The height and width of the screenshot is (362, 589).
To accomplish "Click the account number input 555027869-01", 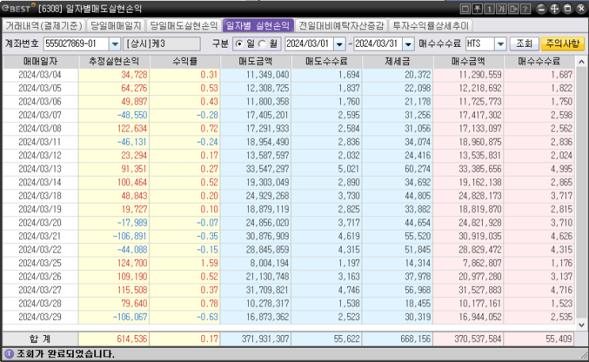I will pos(77,44).
